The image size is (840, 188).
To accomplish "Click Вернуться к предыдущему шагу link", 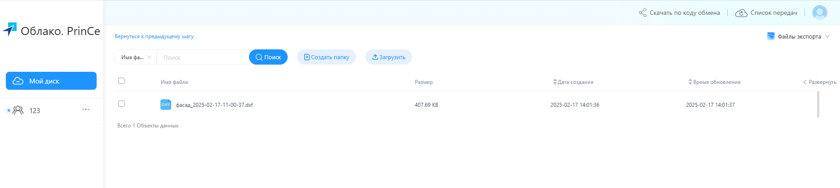I will pyautogui.click(x=154, y=36).
